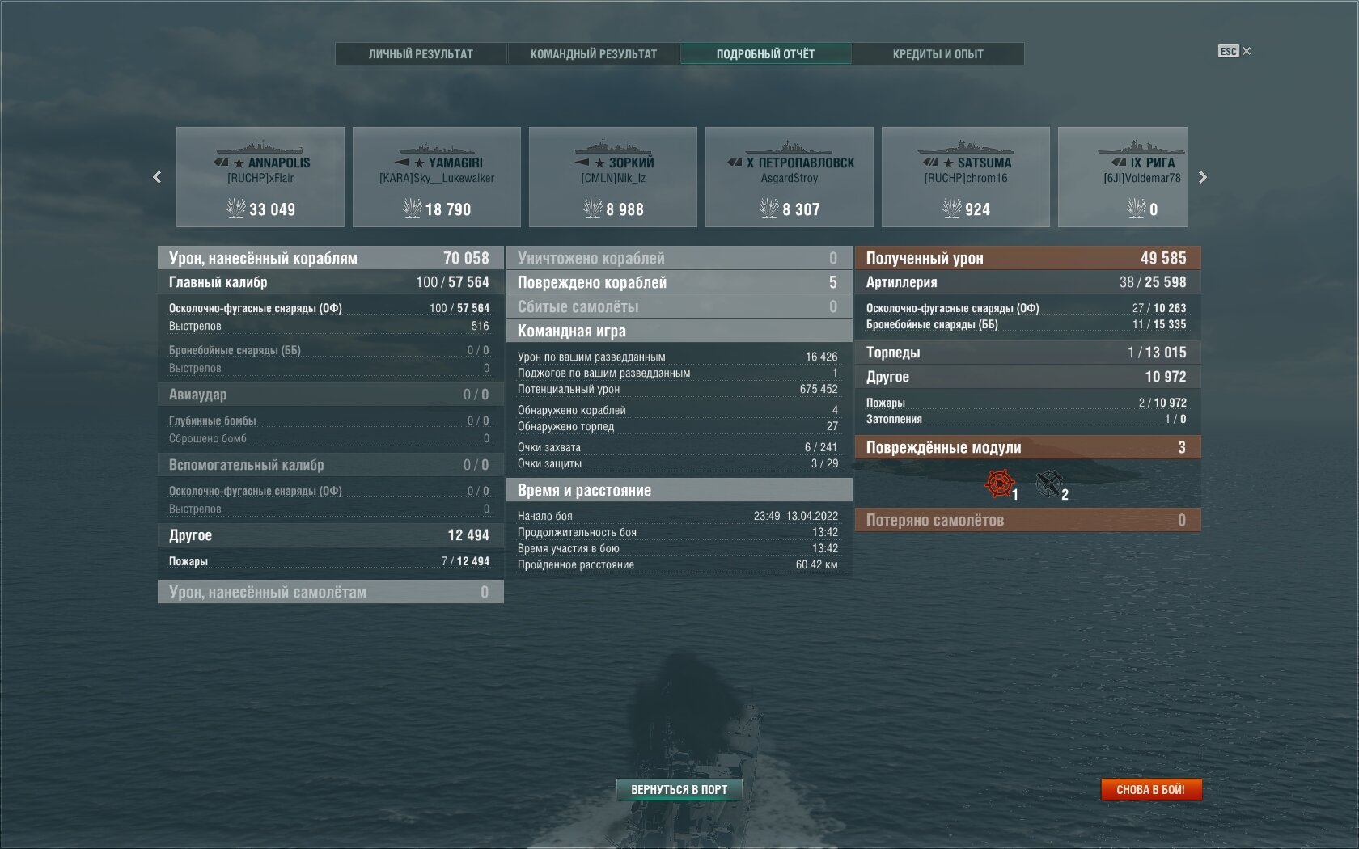Click the ship class icon beside X ПЕТРОПАВЛОВСК

[x=735, y=163]
